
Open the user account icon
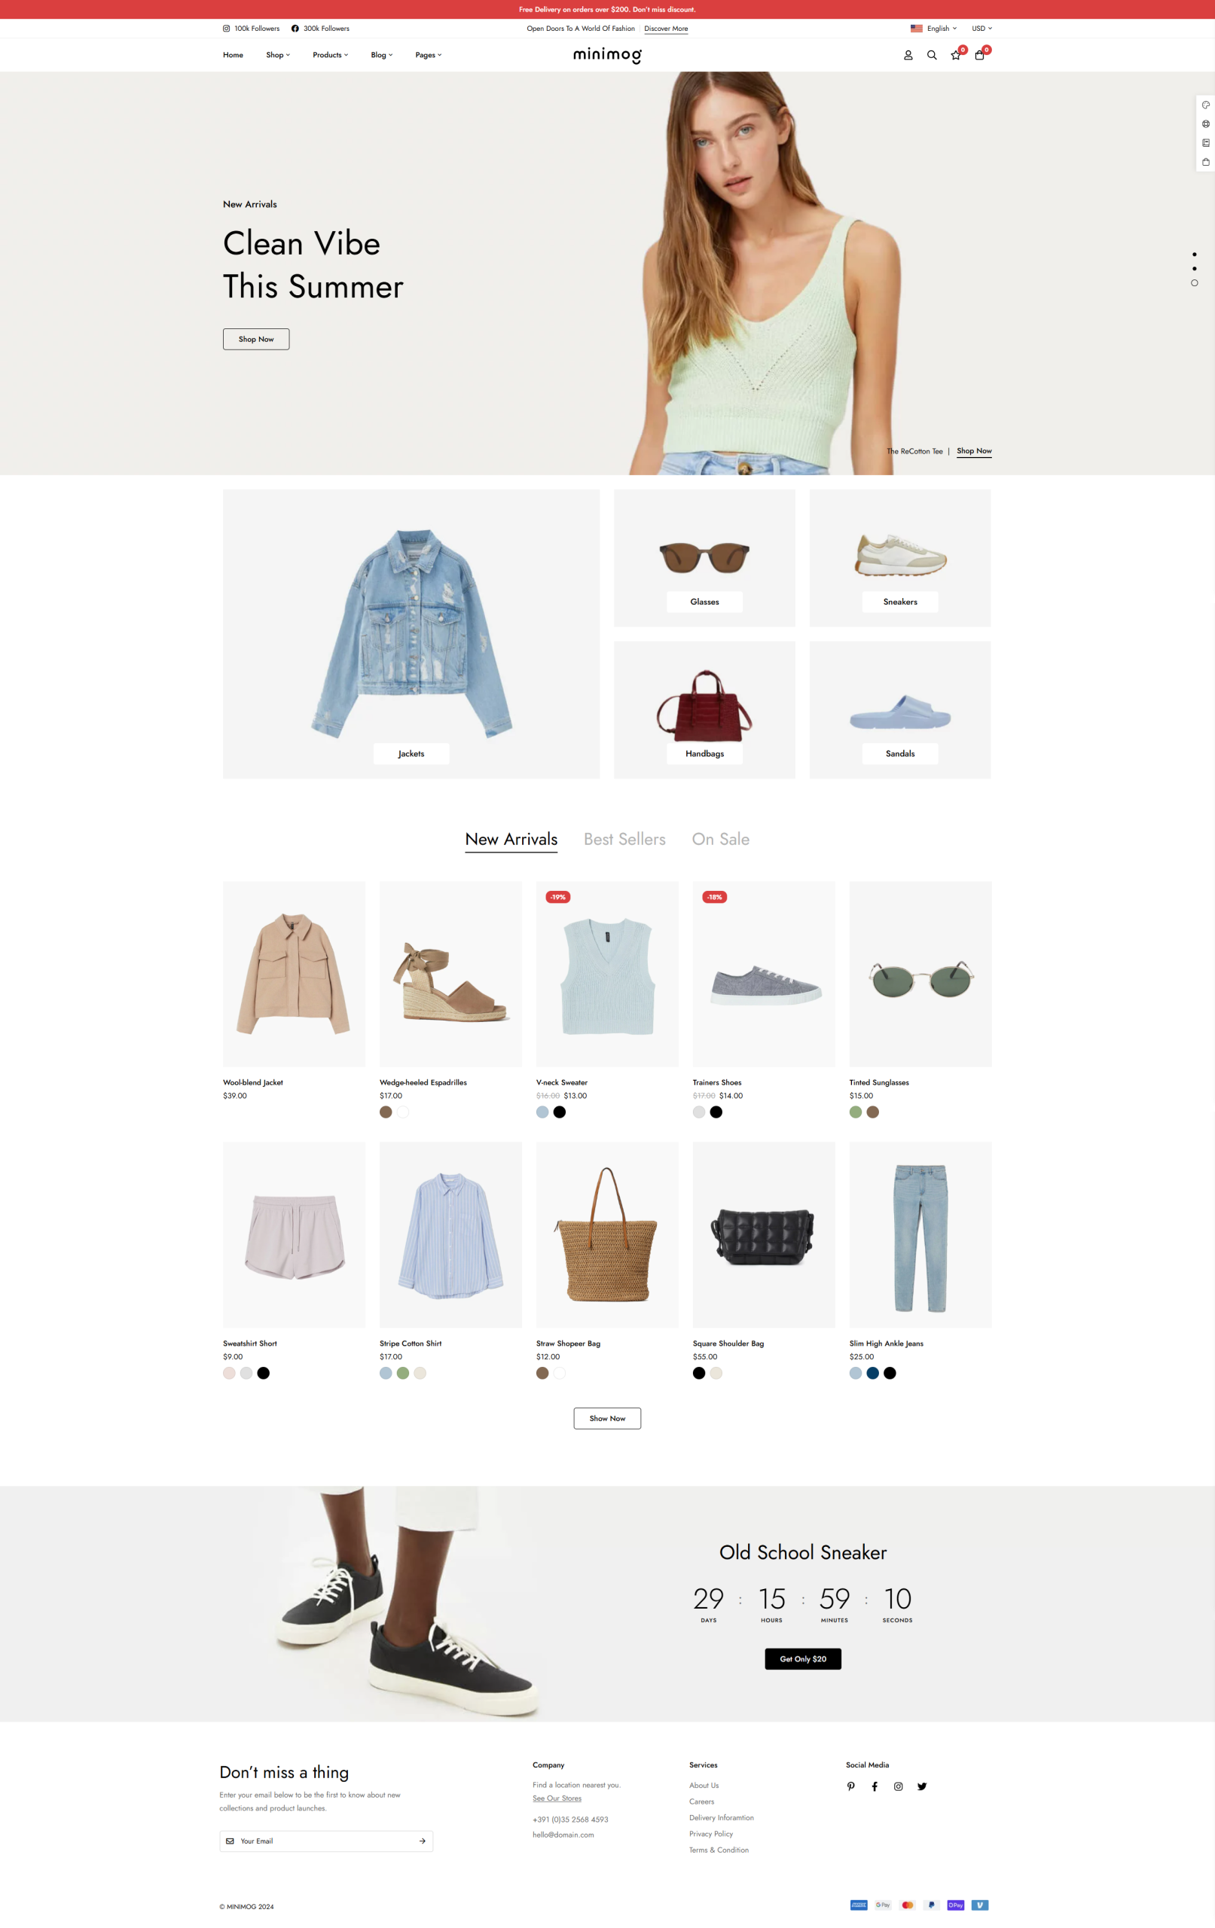(908, 55)
